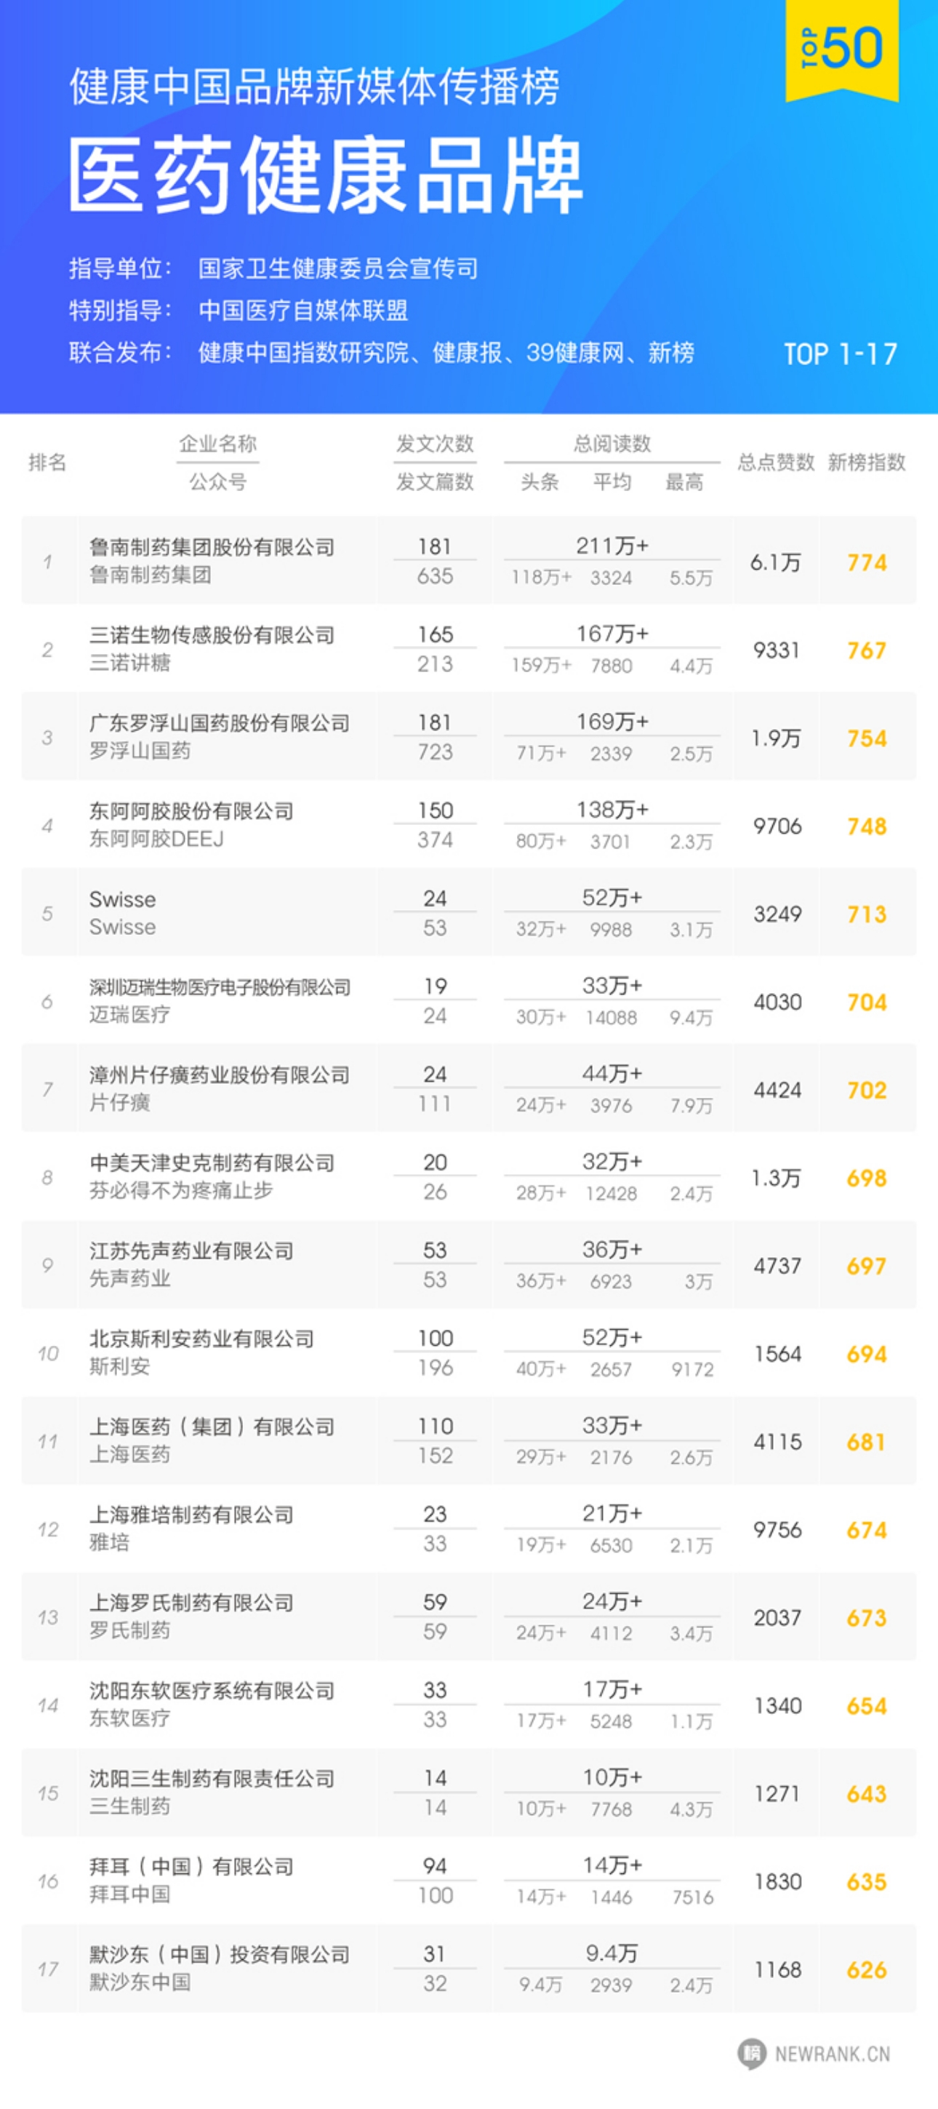Click the 东阿阿胶DEEJ account name

coord(156,840)
